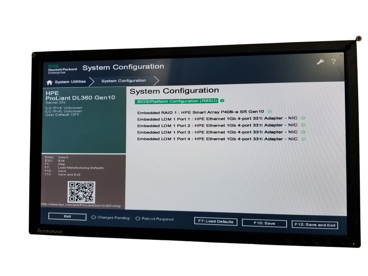
Task: Open BIOS/Platform Configuration (RBSU) entry
Action: coord(177,101)
